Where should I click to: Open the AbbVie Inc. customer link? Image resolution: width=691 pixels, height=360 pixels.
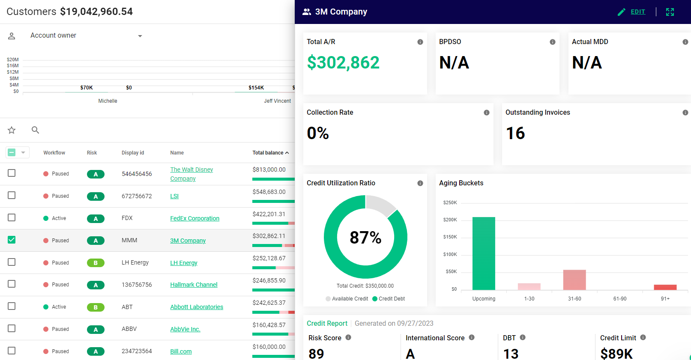(x=185, y=329)
